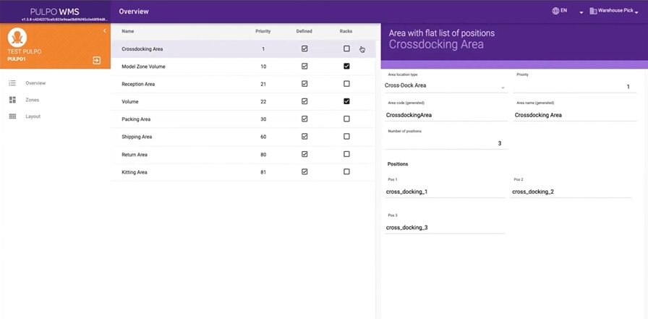Viewport: 648px width, 319px height.
Task: Click the Pos 2 cross_docking_2 field
Action: [x=571, y=192]
